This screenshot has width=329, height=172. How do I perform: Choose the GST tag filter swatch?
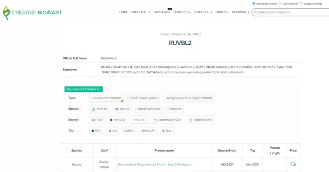click(x=92, y=131)
